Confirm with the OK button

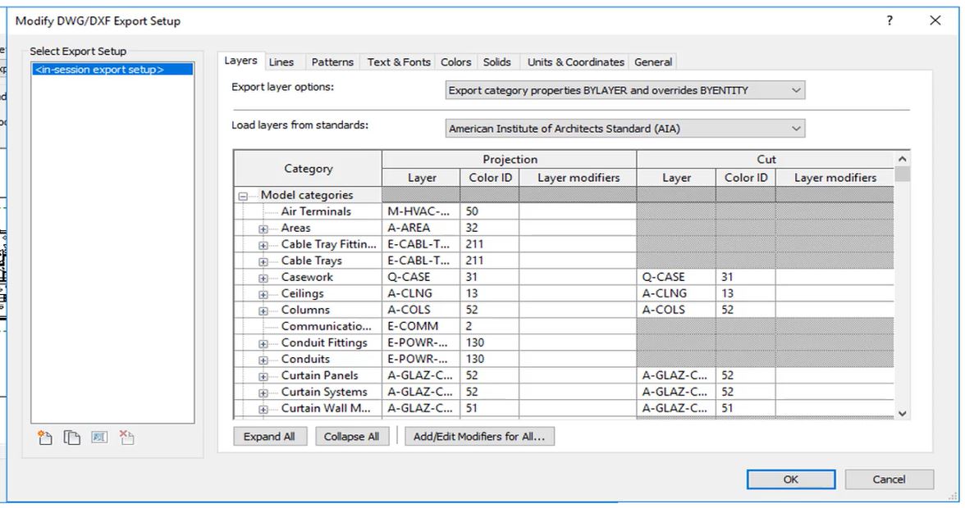(791, 479)
